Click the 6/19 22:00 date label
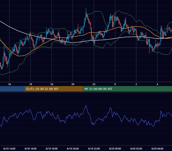The image size is (172, 151). pos(94,148)
